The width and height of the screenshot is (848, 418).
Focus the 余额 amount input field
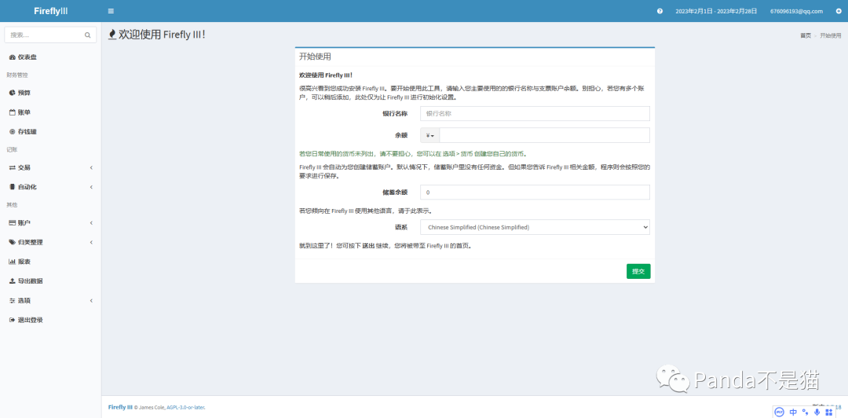pos(545,135)
